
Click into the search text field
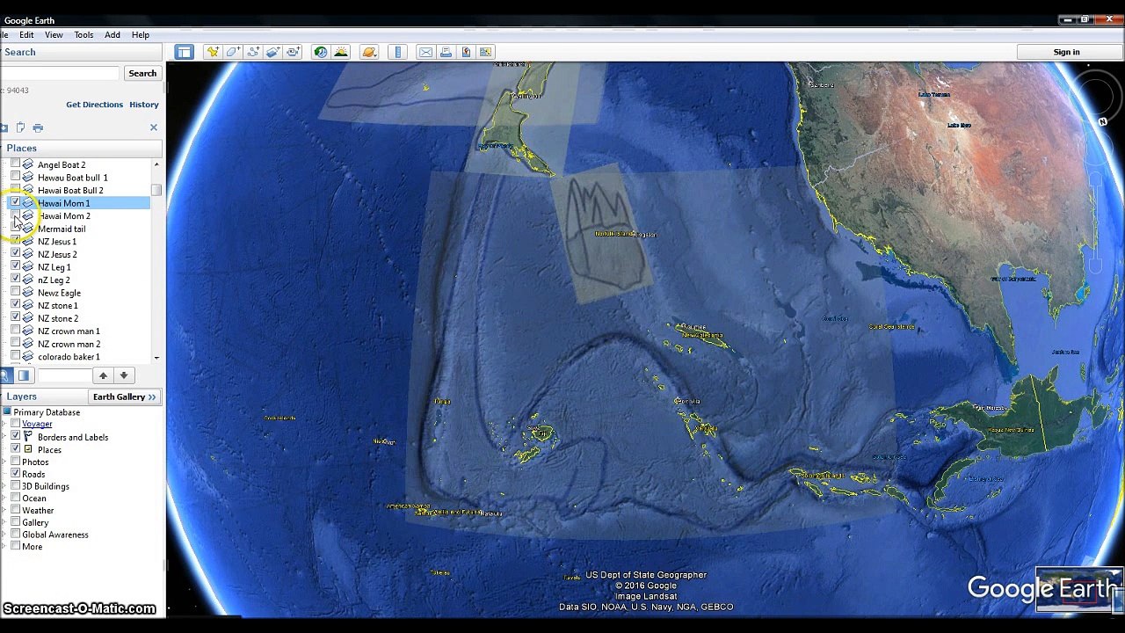click(59, 74)
